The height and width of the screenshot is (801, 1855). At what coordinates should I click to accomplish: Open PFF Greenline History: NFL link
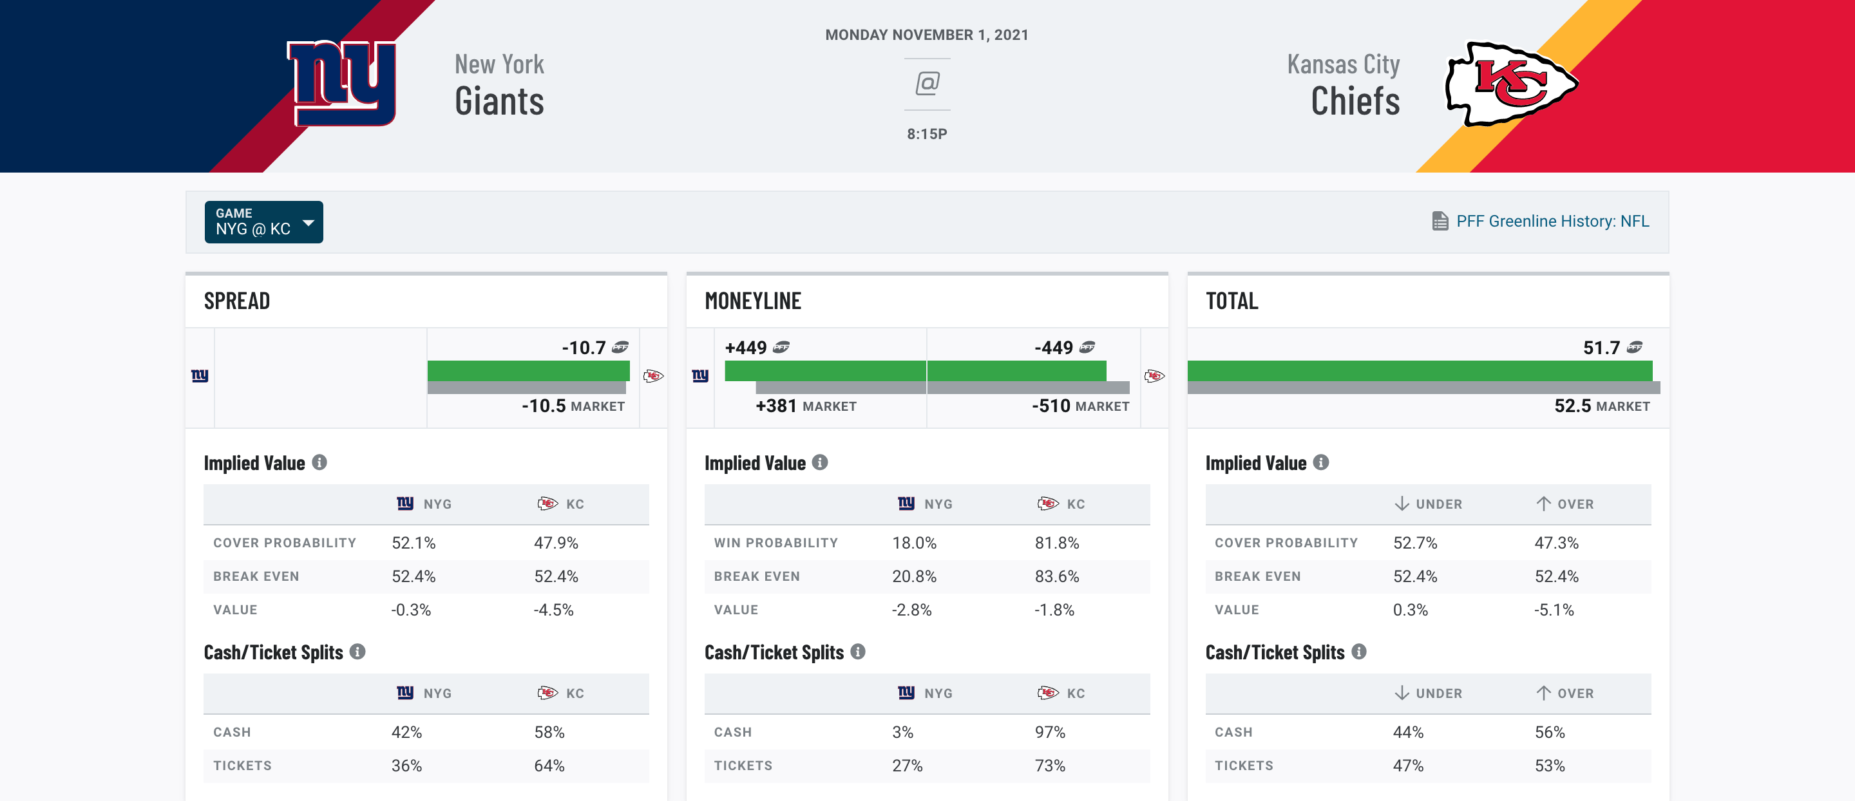tap(1552, 221)
